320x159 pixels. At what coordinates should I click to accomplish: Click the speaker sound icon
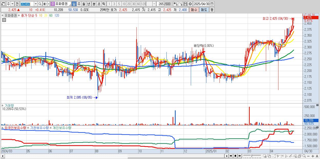tap(45, 4)
